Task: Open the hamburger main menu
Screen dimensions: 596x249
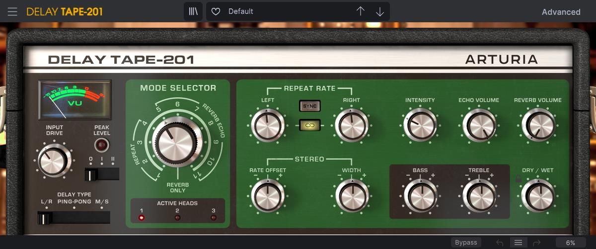Action: [x=12, y=11]
